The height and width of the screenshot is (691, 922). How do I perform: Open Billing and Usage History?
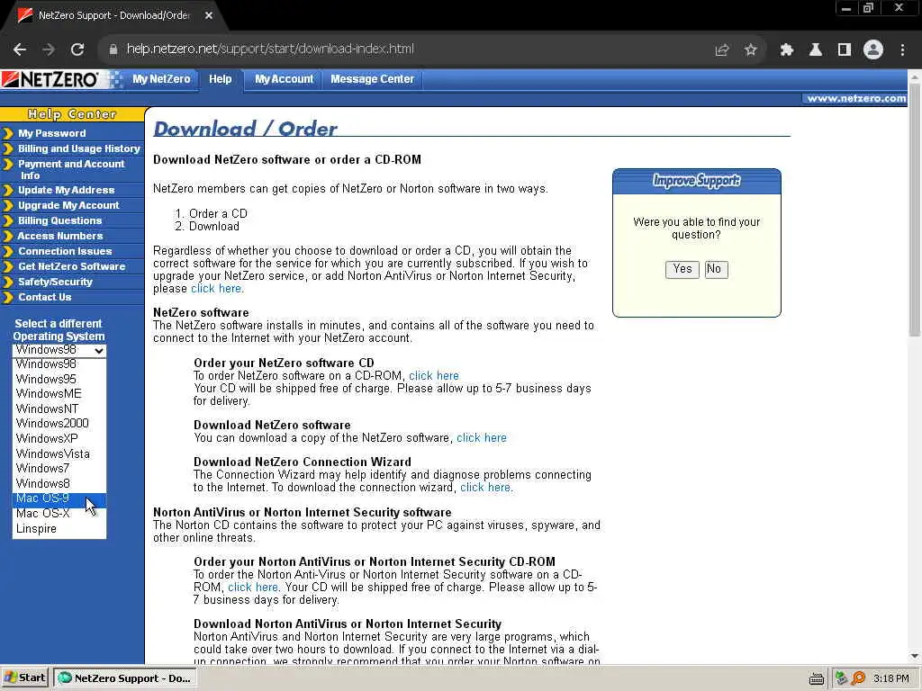point(79,148)
